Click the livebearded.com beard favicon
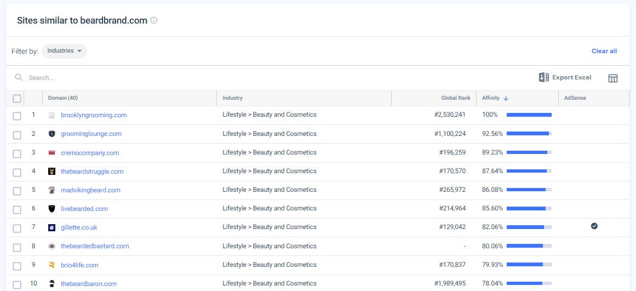 51,209
